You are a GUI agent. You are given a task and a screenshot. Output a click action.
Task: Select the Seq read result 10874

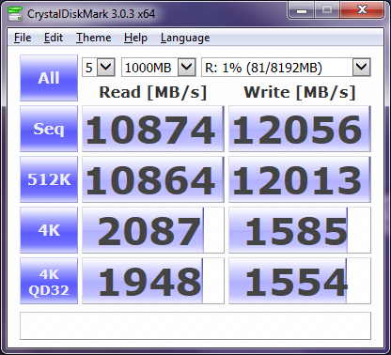pyautogui.click(x=153, y=129)
